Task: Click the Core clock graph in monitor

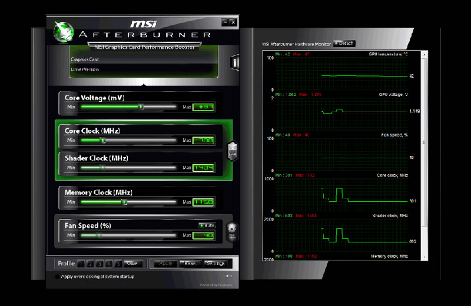Action: click(x=341, y=195)
